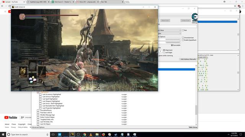Screen dimensions: 245x137
Task: Enable Targeted Entity Info script checkbox
Action: [38, 119]
